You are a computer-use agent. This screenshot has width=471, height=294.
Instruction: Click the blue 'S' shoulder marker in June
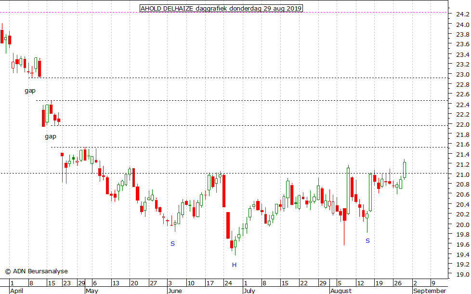click(x=172, y=244)
